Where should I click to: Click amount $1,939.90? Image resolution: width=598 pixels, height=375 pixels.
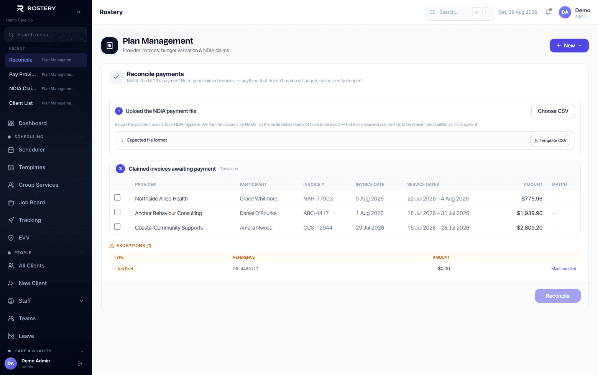[x=529, y=213]
